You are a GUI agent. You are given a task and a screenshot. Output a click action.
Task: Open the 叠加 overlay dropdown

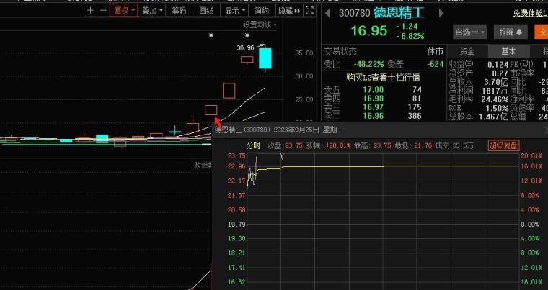click(152, 11)
